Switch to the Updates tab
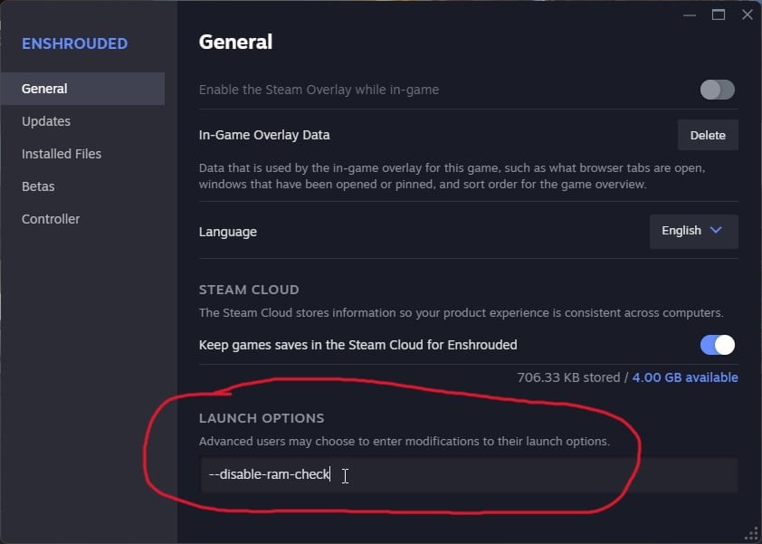The image size is (762, 544). coord(46,121)
